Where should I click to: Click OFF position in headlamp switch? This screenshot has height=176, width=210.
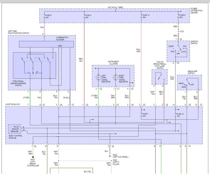(192, 84)
